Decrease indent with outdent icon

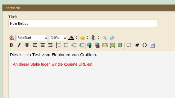pyautogui.click(x=74, y=45)
